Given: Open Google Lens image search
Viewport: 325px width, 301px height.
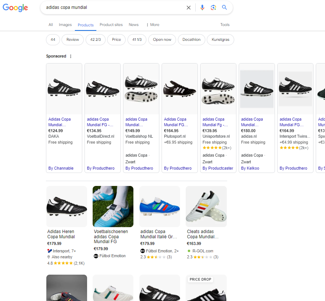Looking at the screenshot, I should click(213, 7).
